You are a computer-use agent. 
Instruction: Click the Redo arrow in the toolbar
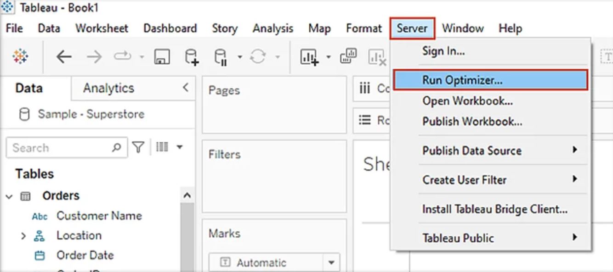coord(94,56)
